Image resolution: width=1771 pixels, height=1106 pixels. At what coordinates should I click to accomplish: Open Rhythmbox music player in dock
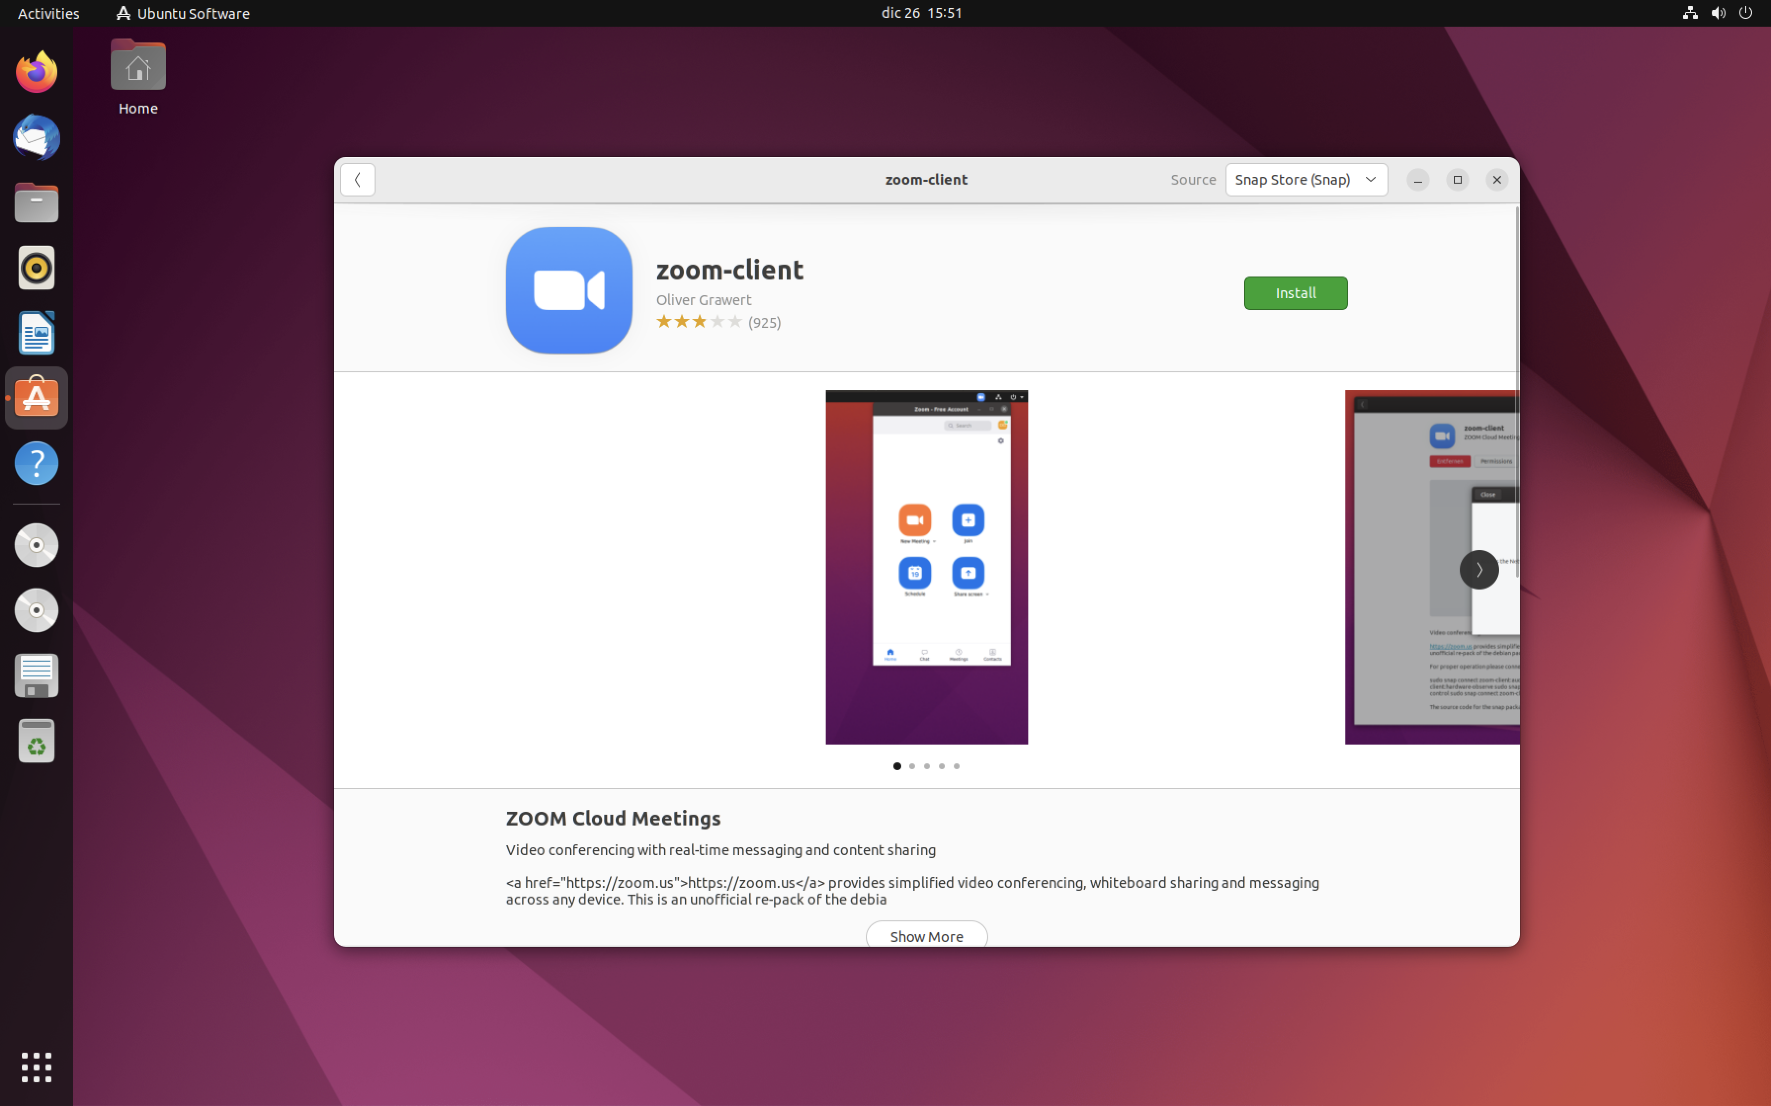[36, 268]
